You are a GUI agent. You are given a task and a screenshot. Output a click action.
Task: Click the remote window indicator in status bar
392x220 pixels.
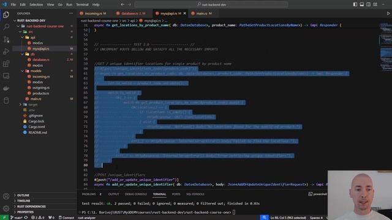click(4, 218)
